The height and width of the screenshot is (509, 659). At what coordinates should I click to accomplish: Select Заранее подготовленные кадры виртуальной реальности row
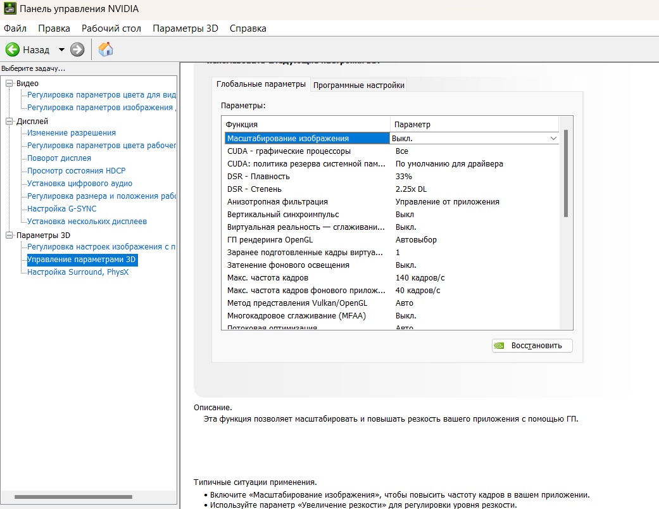(392, 252)
